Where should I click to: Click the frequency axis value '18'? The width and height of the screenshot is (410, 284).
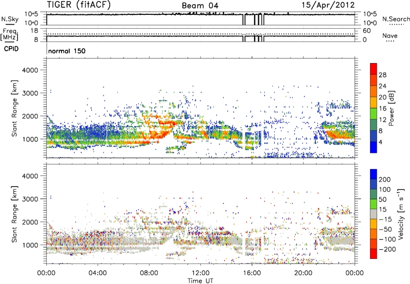click(34, 31)
